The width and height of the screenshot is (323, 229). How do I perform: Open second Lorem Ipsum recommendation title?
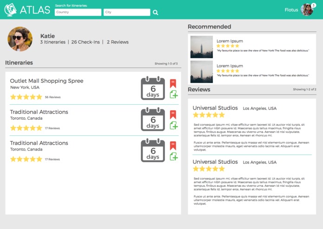pos(230,66)
